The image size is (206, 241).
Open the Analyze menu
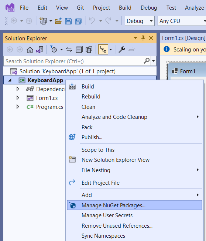click(x=194, y=8)
